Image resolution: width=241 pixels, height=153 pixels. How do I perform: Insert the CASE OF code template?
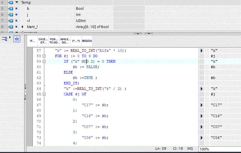[x=43, y=41]
